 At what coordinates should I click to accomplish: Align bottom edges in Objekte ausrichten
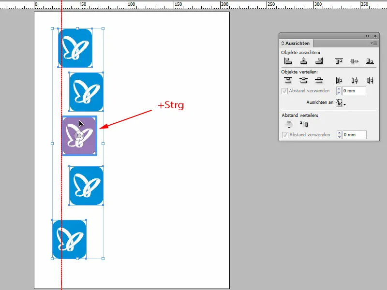tap(370, 61)
